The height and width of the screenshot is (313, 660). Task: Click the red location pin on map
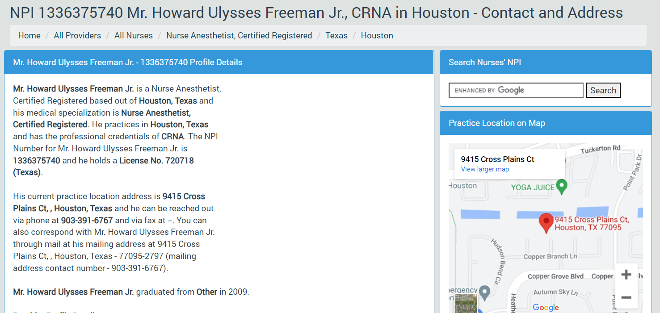tap(546, 223)
